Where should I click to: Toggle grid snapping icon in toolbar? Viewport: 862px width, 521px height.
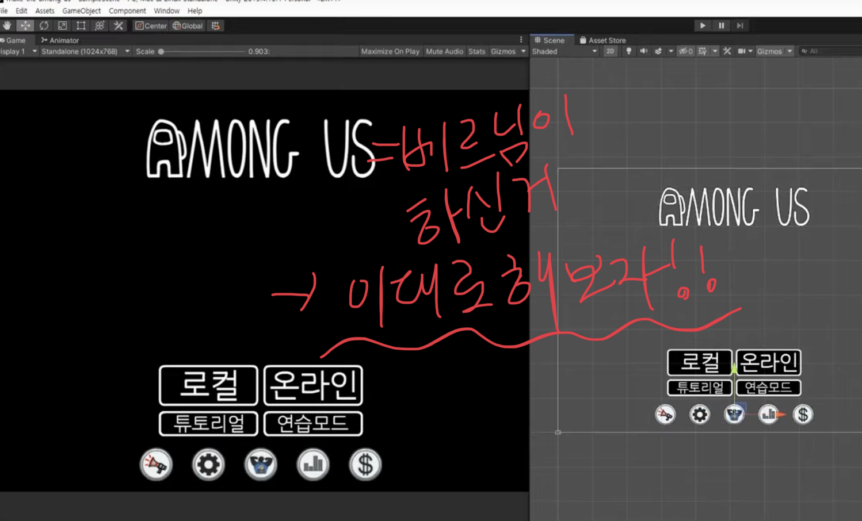(216, 25)
